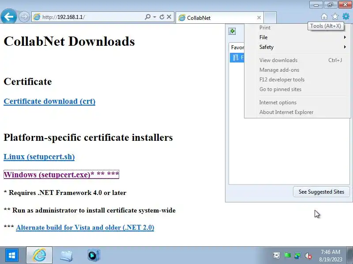The image size is (353, 264).
Task: Open the Windows Start button
Action: click(x=12, y=255)
